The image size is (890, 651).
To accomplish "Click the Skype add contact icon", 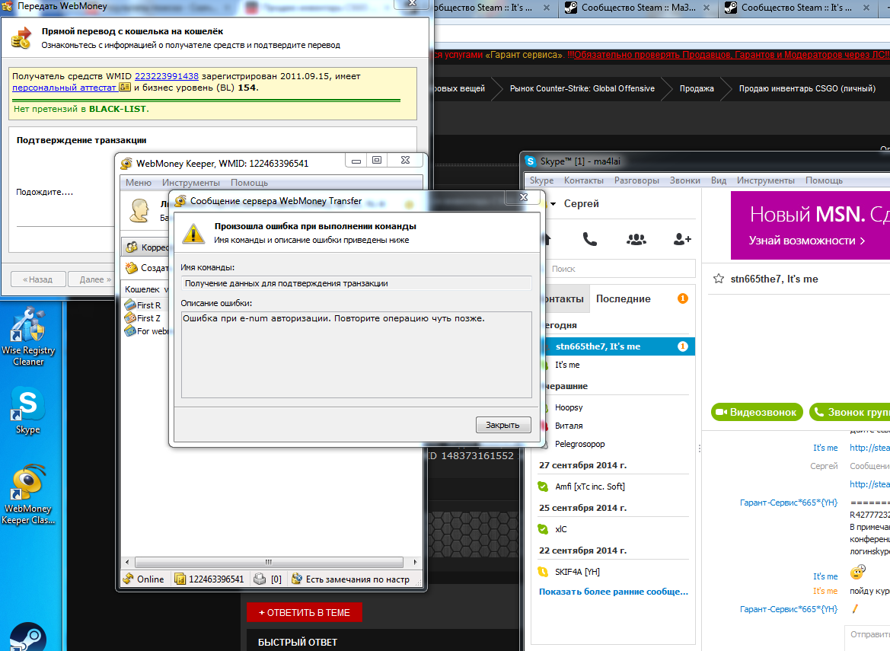I will (681, 240).
